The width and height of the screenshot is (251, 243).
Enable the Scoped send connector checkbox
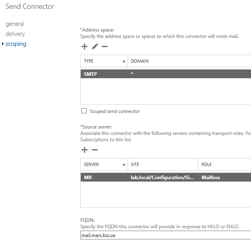(84, 111)
